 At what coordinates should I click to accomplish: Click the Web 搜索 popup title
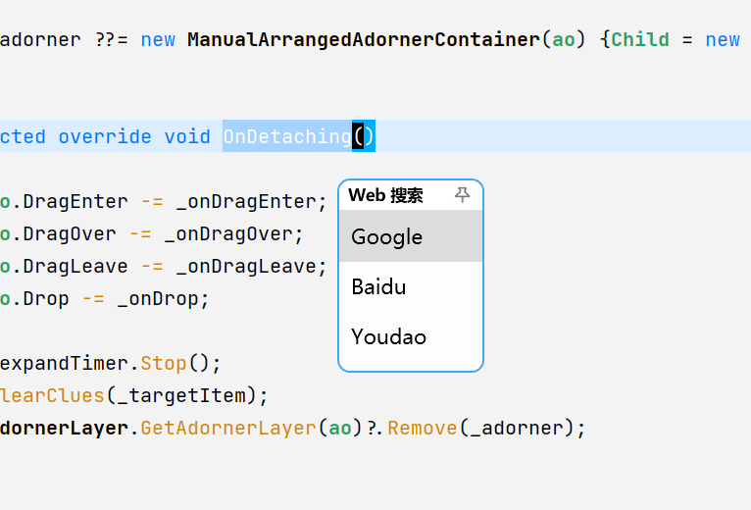click(x=385, y=195)
